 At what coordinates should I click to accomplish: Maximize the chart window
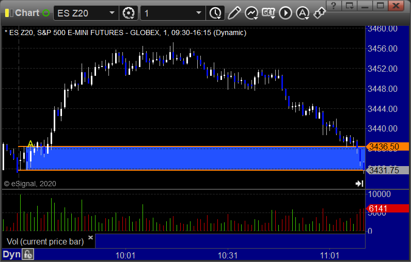pyautogui.click(x=381, y=6)
